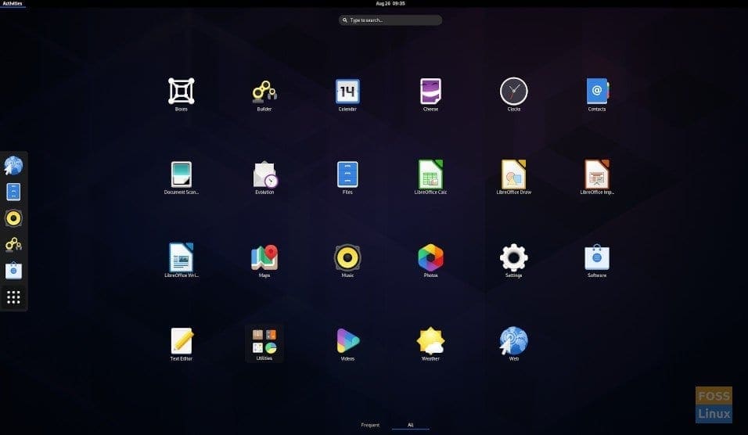
Task: Click the Music speaker icon in the dock
Action: [13, 218]
